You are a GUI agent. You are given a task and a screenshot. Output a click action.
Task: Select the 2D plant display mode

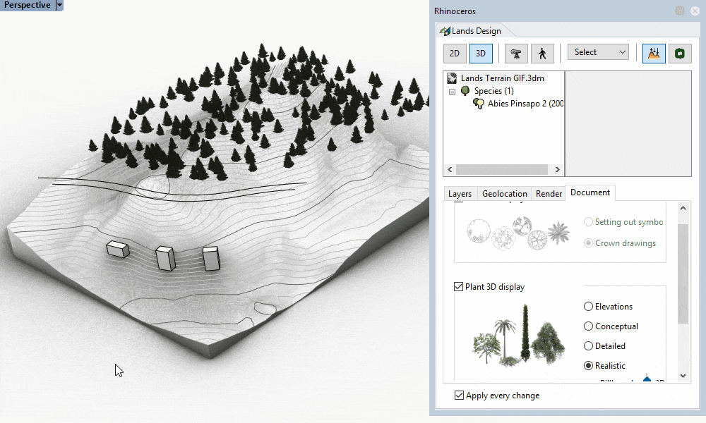455,53
